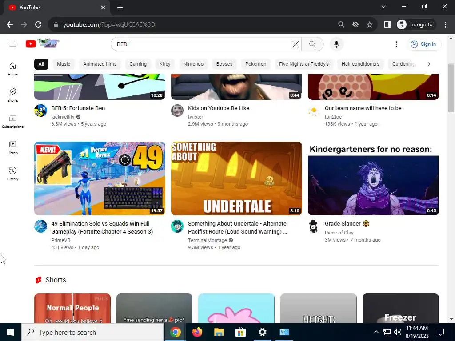Screen dimensions: 455x341
Task: Open Library in the sidebar
Action: 12,147
